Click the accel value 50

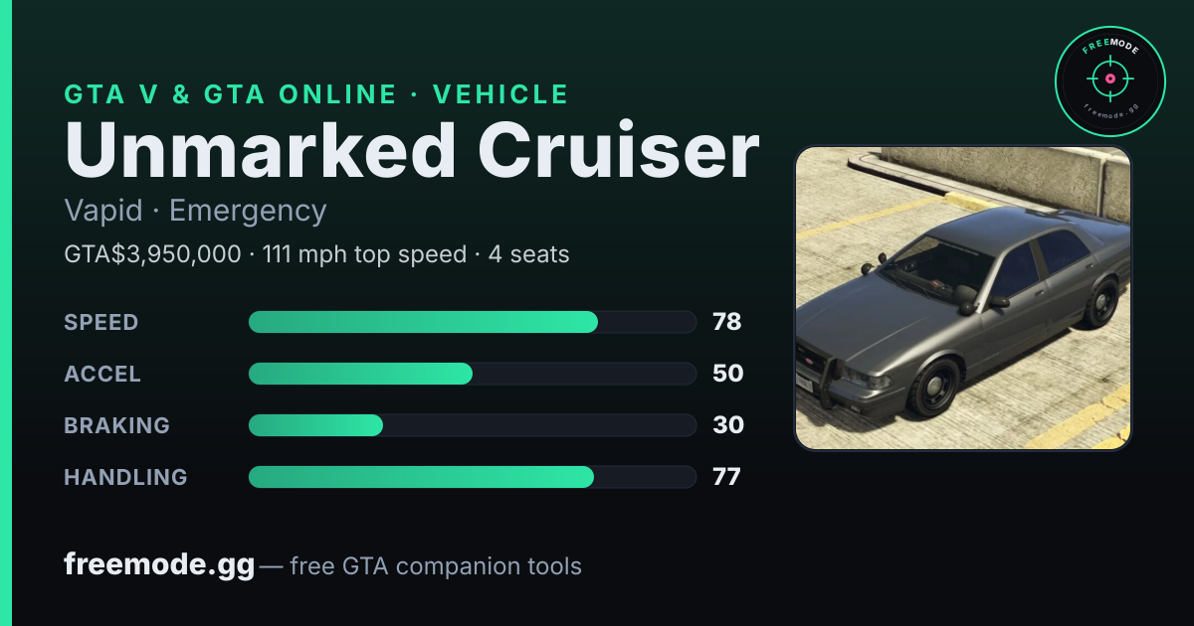[x=728, y=374]
